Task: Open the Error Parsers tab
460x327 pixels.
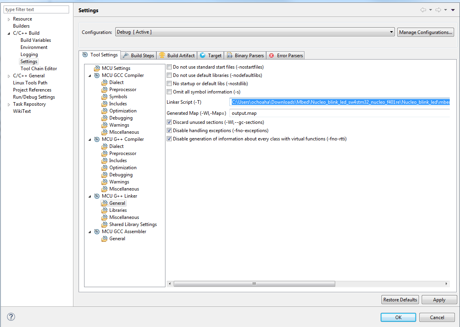Action: tap(285, 56)
